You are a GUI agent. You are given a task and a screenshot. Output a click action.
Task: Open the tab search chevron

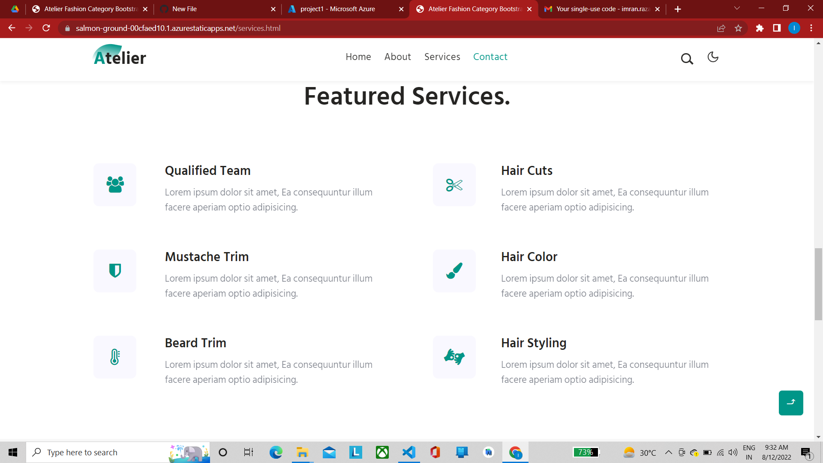coord(736,9)
